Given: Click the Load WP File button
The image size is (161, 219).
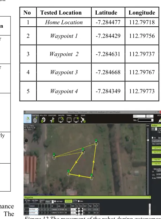Looking at the screenshot, I should pyautogui.click(x=156, y=148).
